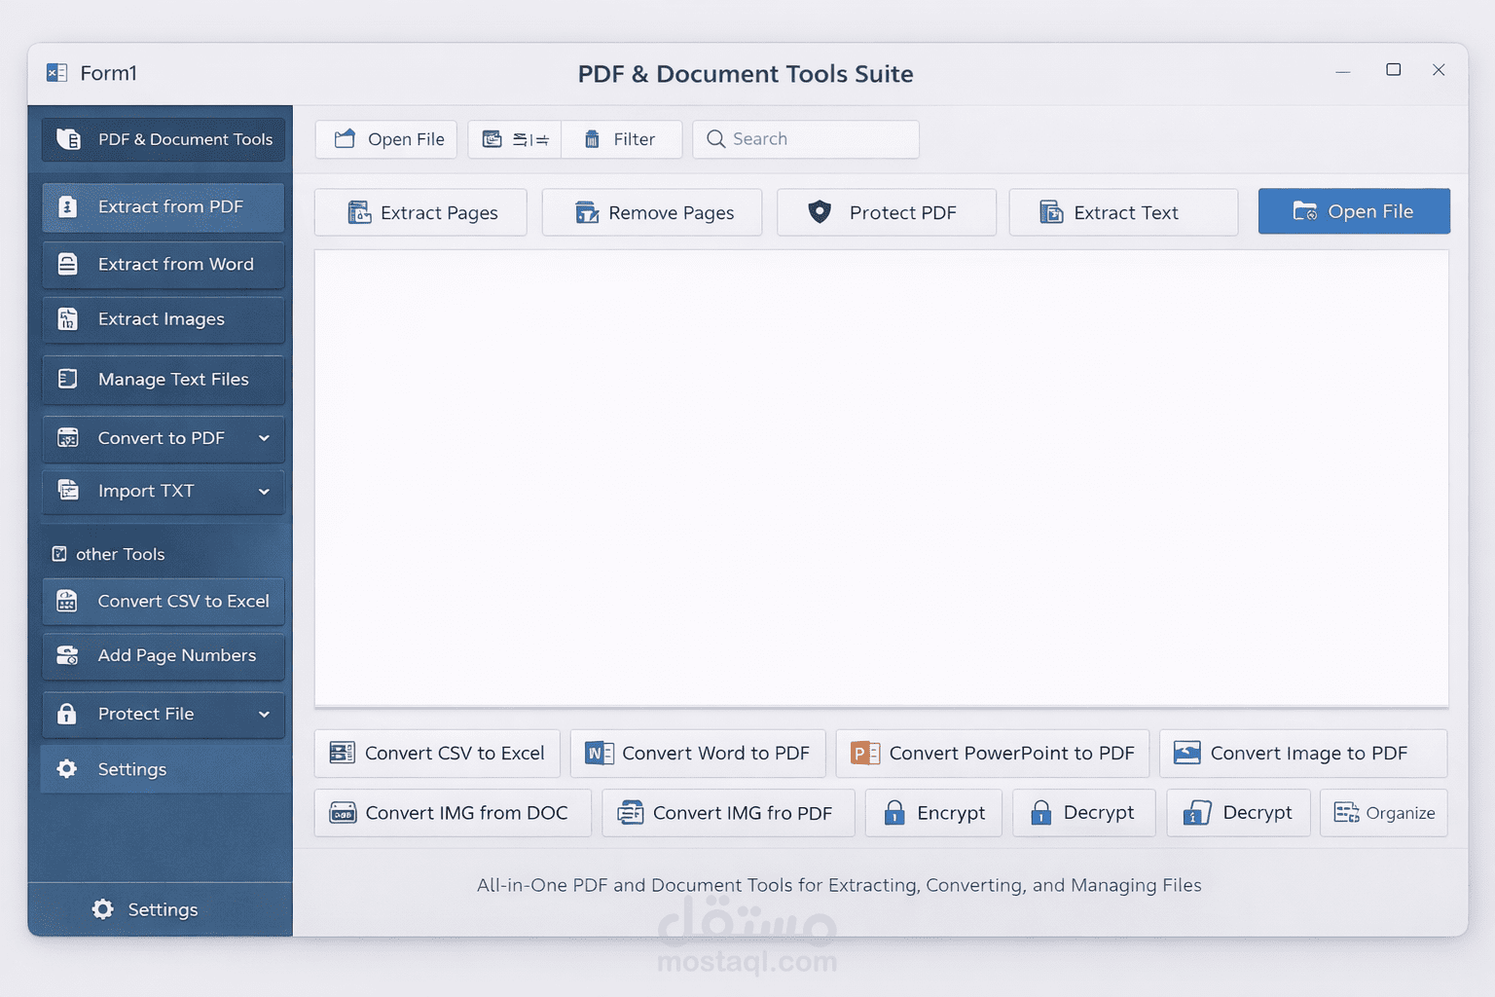Select the Extract Pages tool icon
Image resolution: width=1495 pixels, height=997 pixels.
click(x=360, y=212)
